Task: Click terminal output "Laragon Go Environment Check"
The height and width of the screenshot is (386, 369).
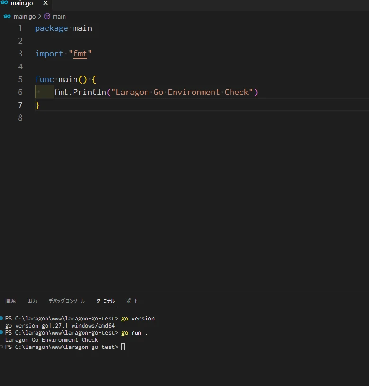Action: tap(52, 340)
